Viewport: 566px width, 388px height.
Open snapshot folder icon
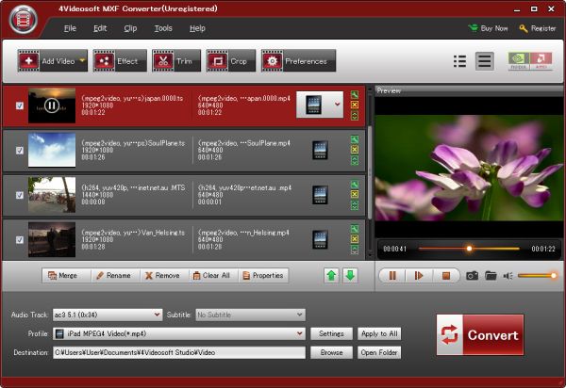point(491,276)
